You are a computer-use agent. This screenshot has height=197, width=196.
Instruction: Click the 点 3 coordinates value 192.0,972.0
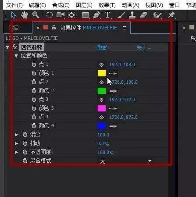[x=122, y=100]
